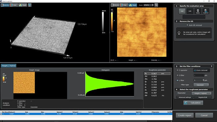
Task: Click the Cancel button
Action: 204,115
